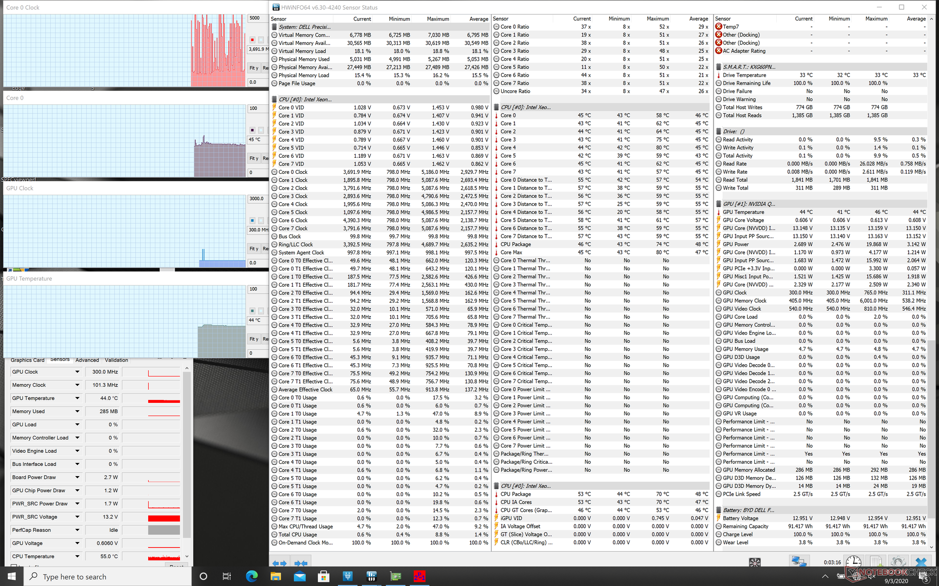
Task: Click the Windows search box
Action: [x=108, y=576]
